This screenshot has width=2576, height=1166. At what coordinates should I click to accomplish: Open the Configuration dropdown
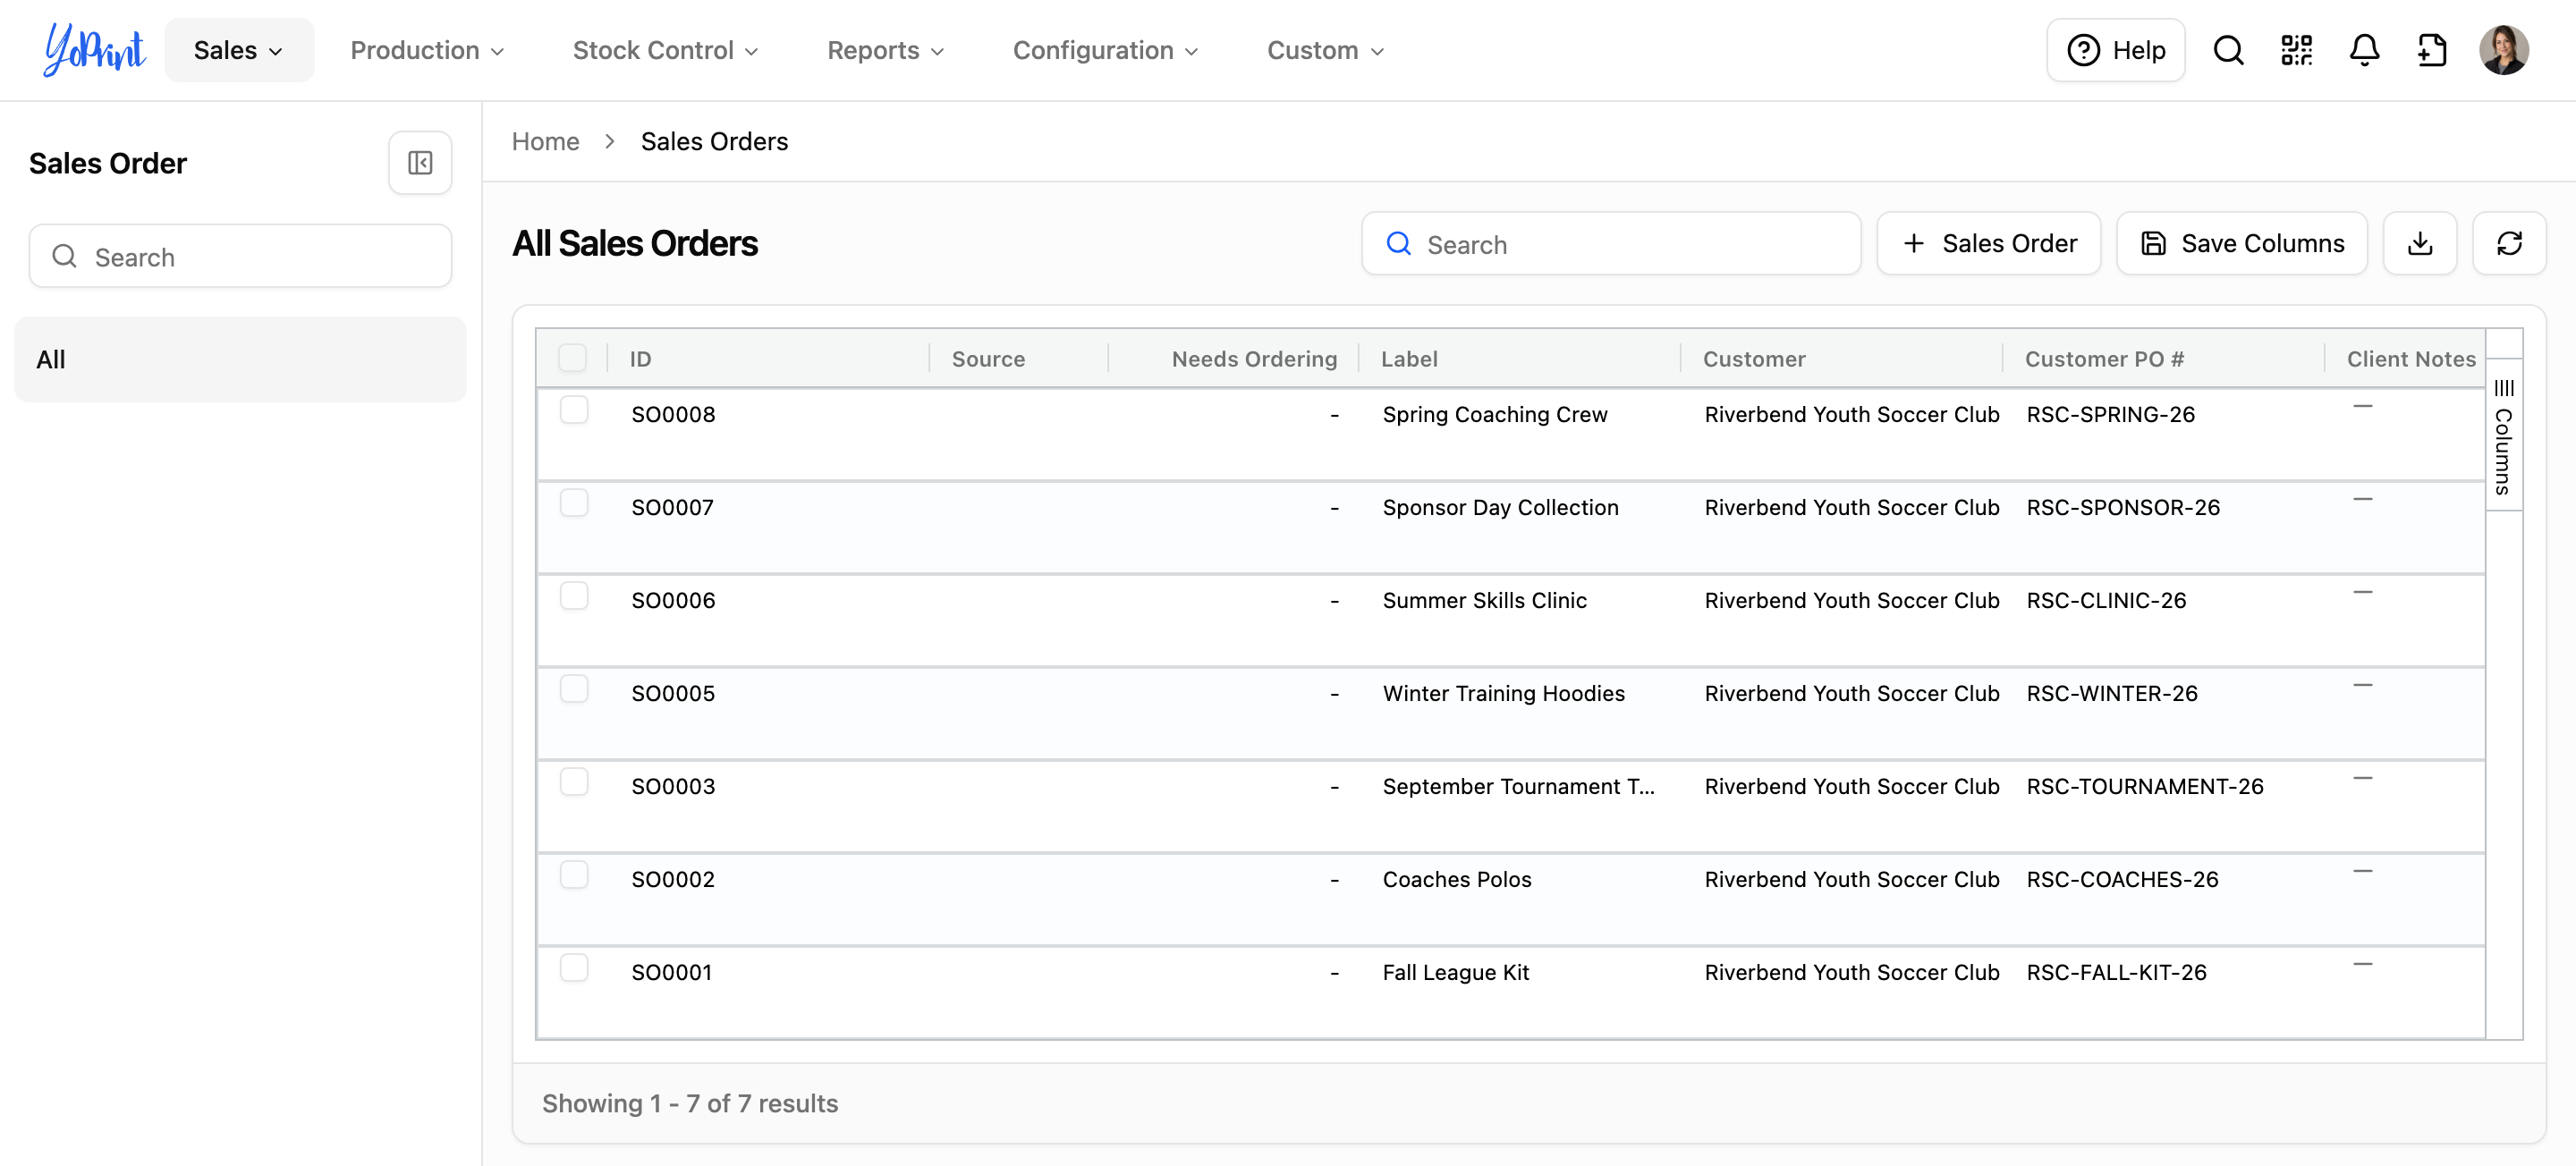[1105, 50]
